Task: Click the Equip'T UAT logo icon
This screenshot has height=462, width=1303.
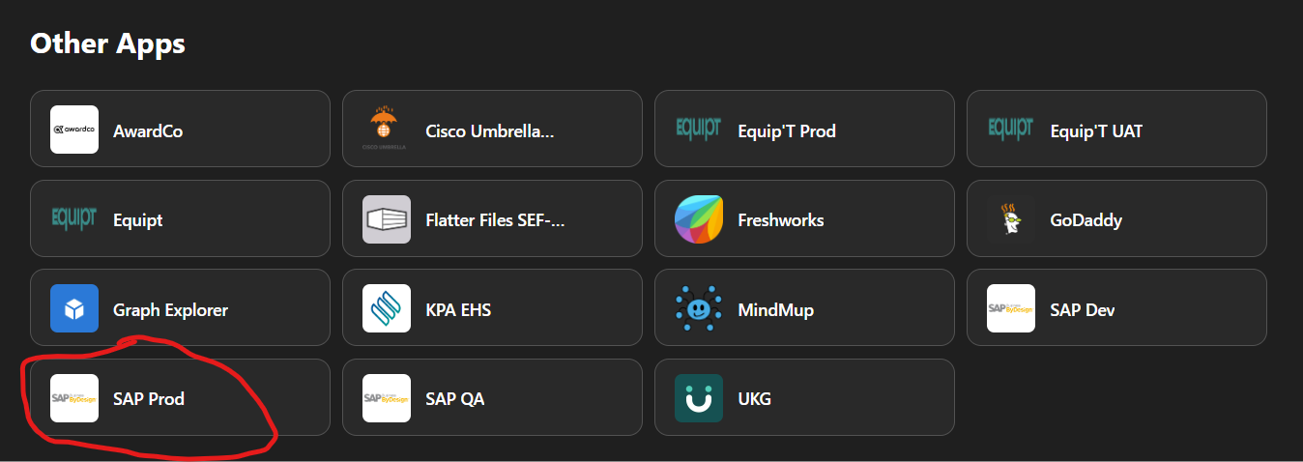Action: pyautogui.click(x=1011, y=130)
